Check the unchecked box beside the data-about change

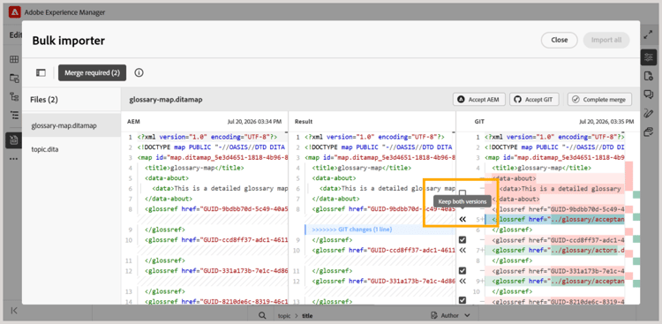(463, 193)
